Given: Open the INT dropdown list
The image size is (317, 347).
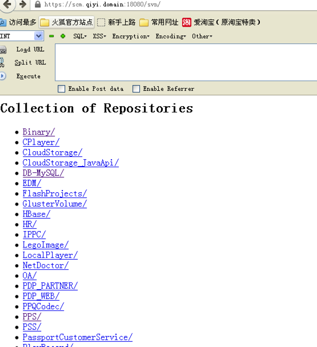Looking at the screenshot, I should tap(38, 36).
